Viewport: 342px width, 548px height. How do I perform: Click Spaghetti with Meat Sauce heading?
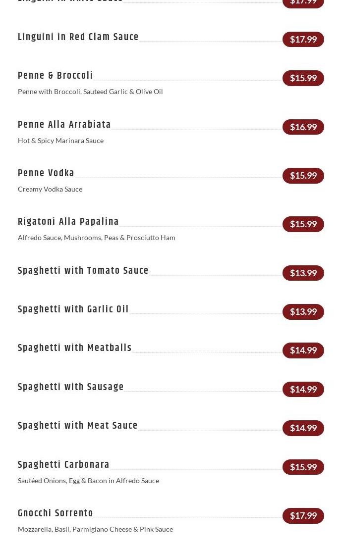(x=78, y=426)
